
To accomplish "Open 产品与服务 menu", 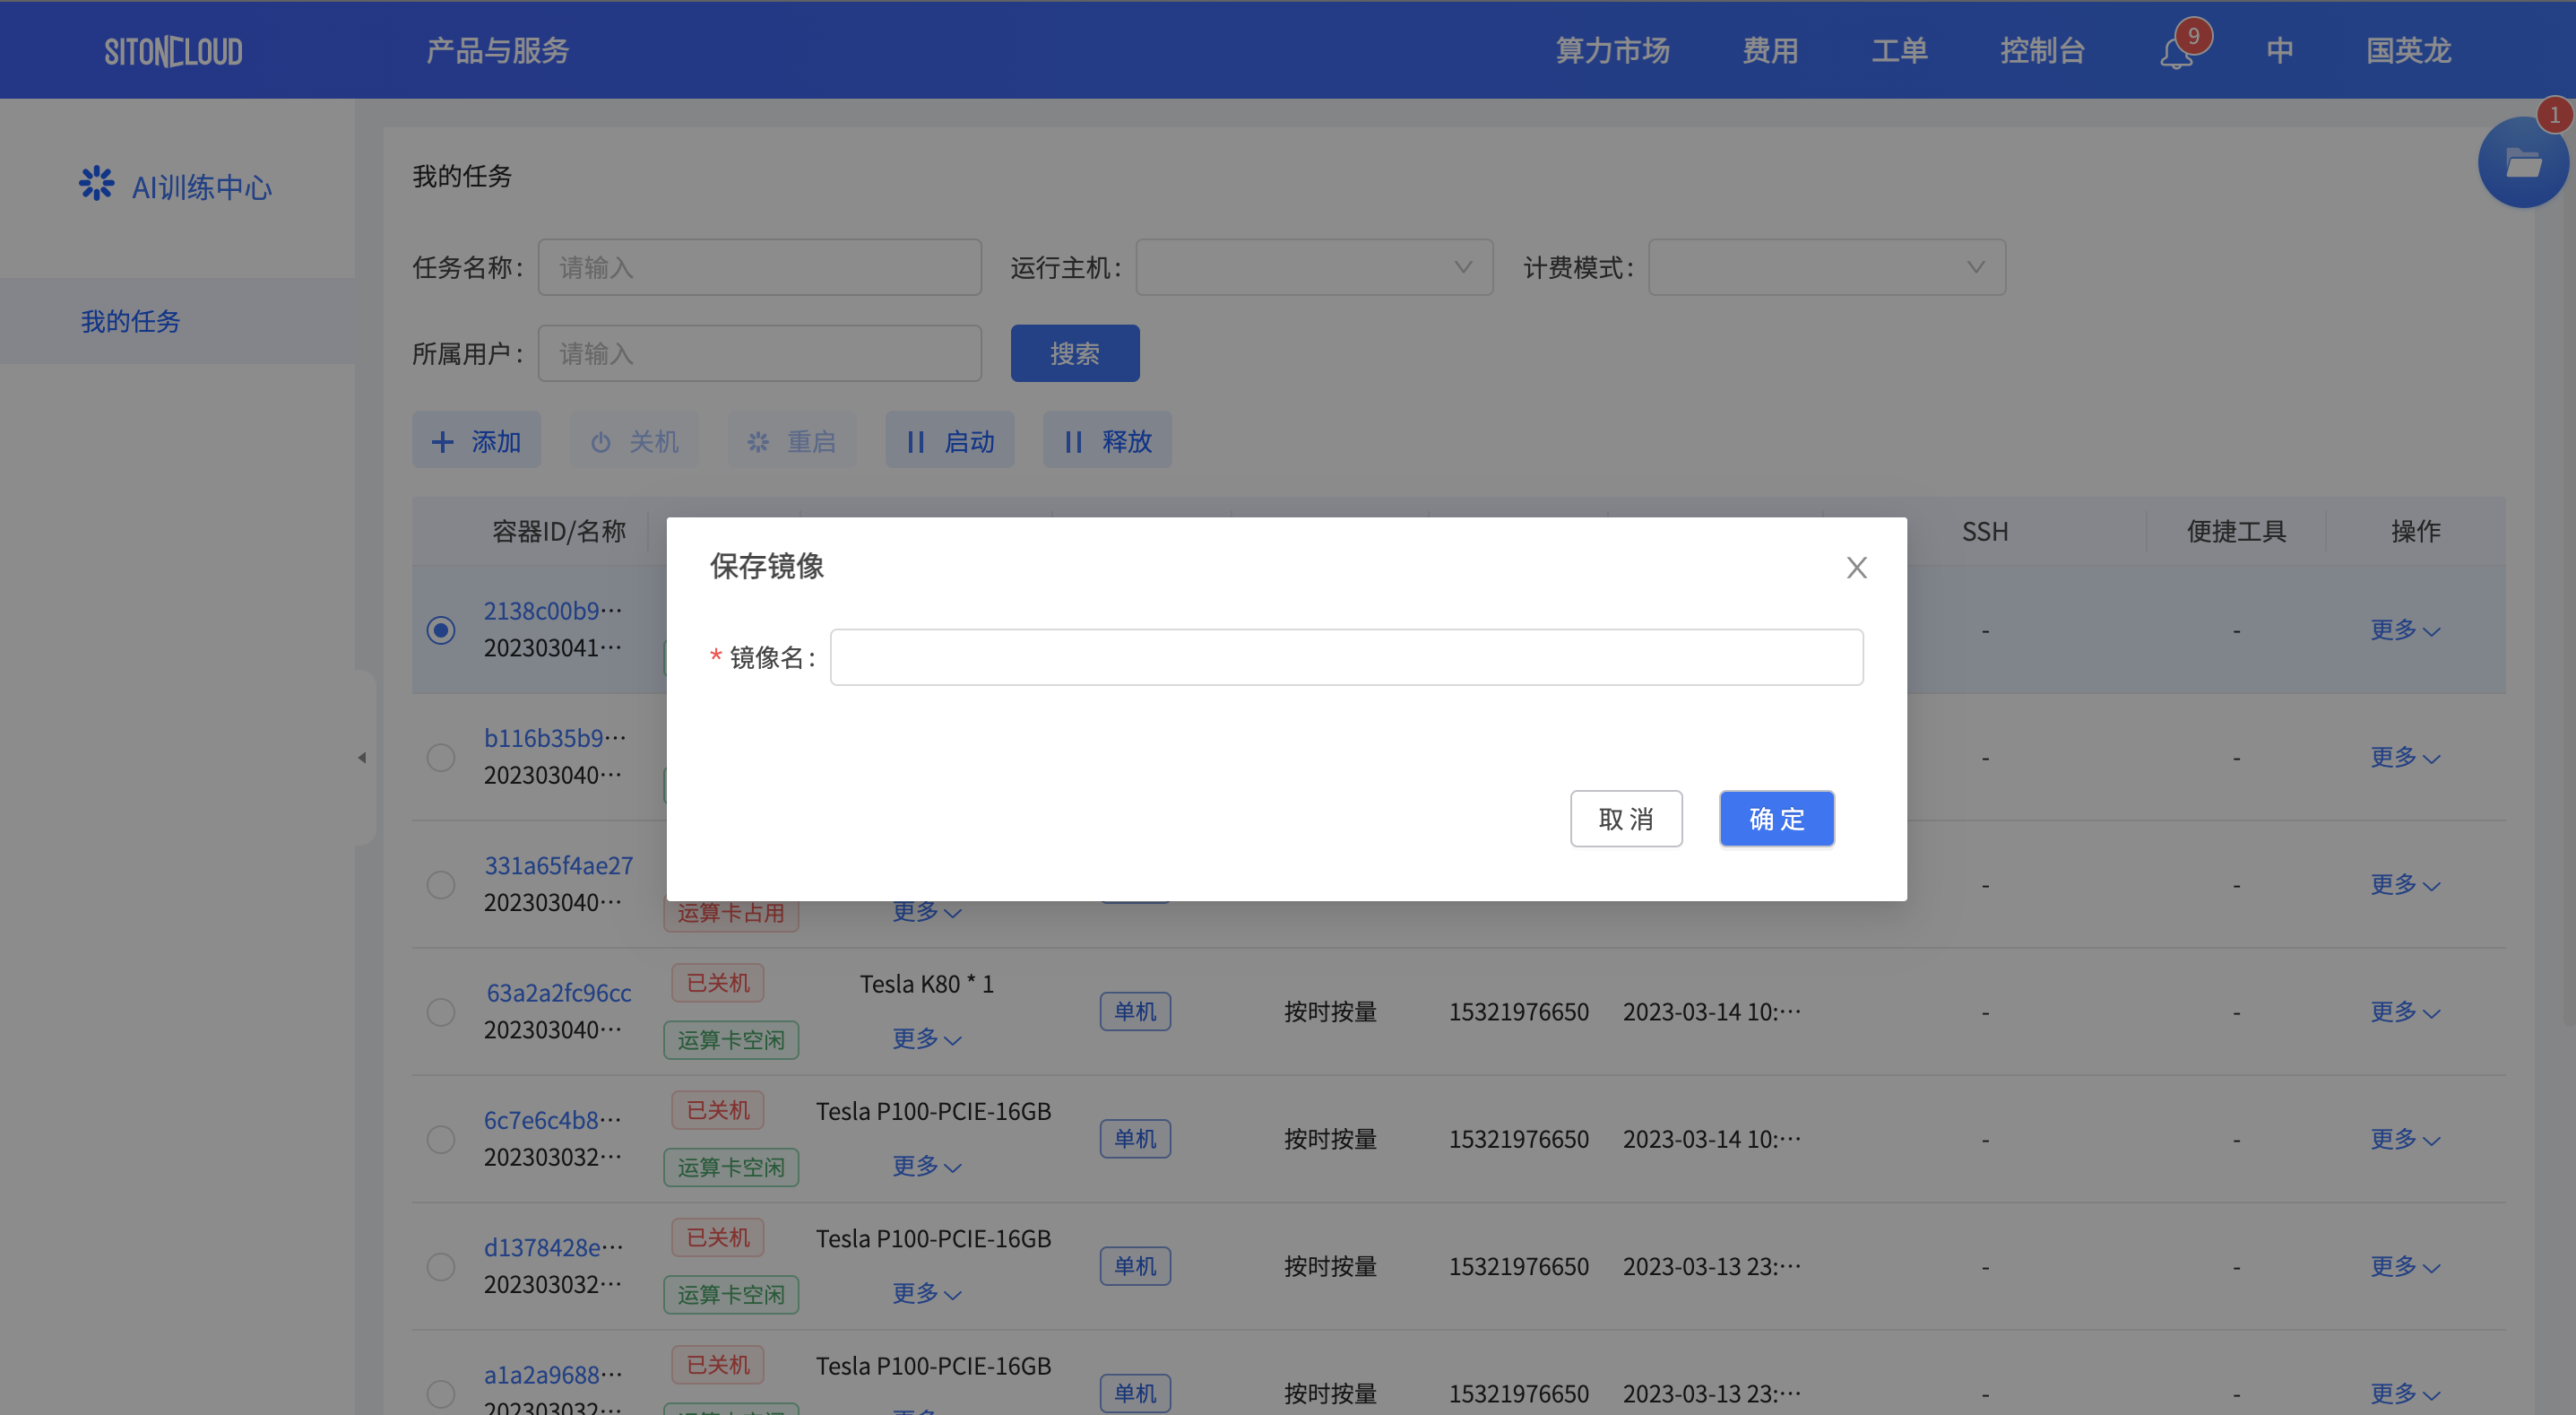I will click(497, 51).
